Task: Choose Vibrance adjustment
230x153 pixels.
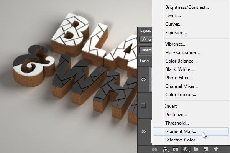Action: point(176,44)
